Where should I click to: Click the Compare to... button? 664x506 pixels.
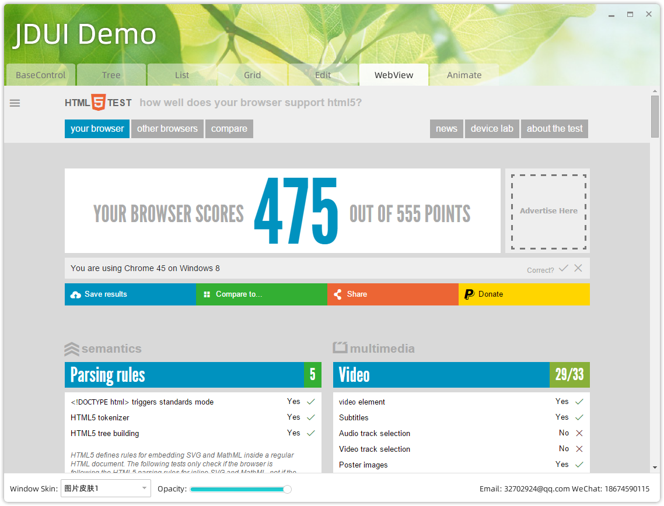point(262,294)
